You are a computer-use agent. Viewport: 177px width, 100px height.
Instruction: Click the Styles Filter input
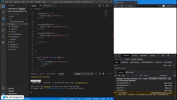coord(138,66)
